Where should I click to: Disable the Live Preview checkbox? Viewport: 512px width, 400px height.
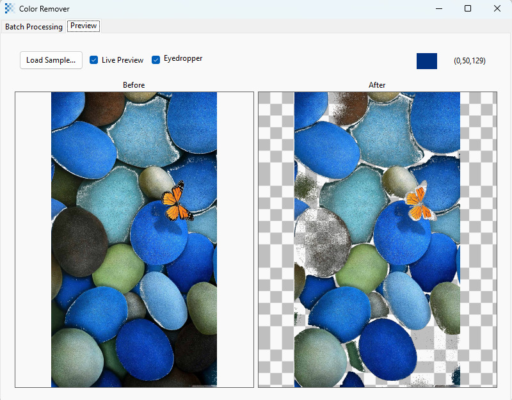point(93,60)
